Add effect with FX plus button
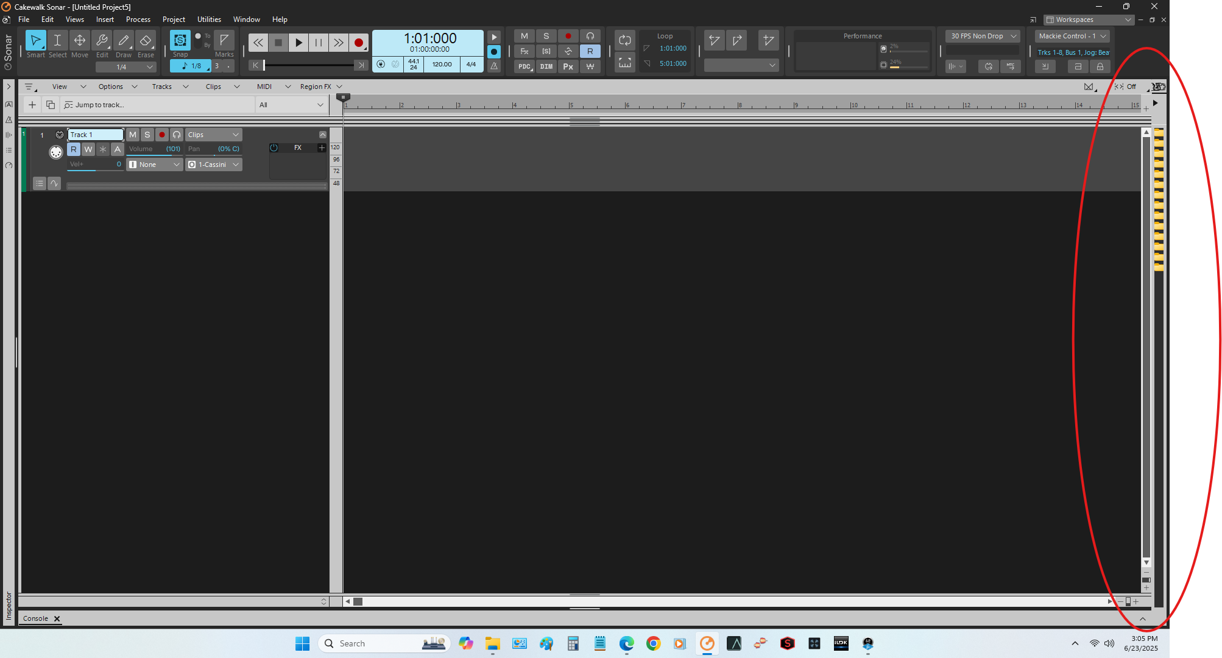 322,148
